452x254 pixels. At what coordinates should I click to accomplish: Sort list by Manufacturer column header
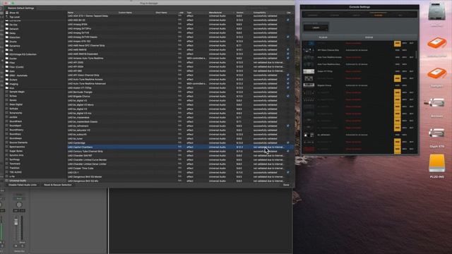click(x=215, y=13)
